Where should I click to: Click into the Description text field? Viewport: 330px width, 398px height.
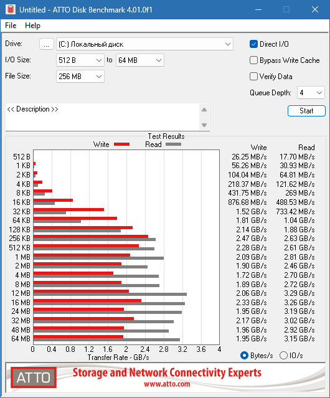point(103,117)
